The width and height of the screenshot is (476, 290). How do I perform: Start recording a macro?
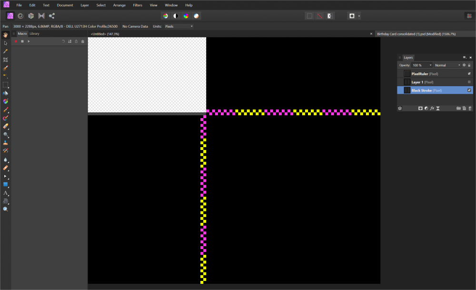[16, 41]
